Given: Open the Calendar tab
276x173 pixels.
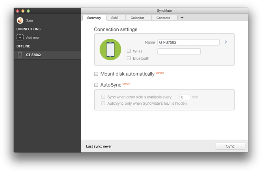Looking at the screenshot, I should (137, 18).
